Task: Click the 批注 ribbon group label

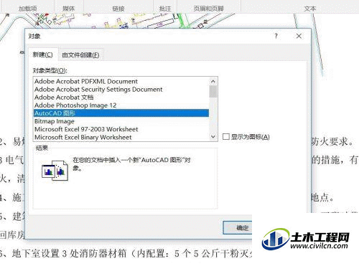Action: (x=165, y=9)
